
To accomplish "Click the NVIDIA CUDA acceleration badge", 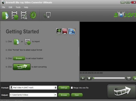I will coord(59,31).
